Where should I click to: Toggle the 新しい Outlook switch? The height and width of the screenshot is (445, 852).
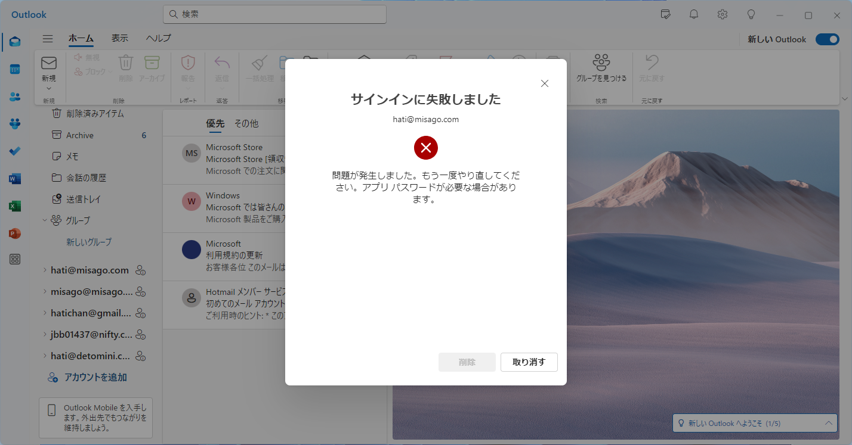point(827,39)
